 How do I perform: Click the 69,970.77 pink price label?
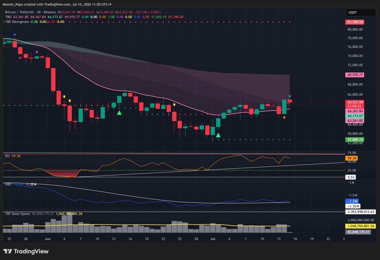355,75
